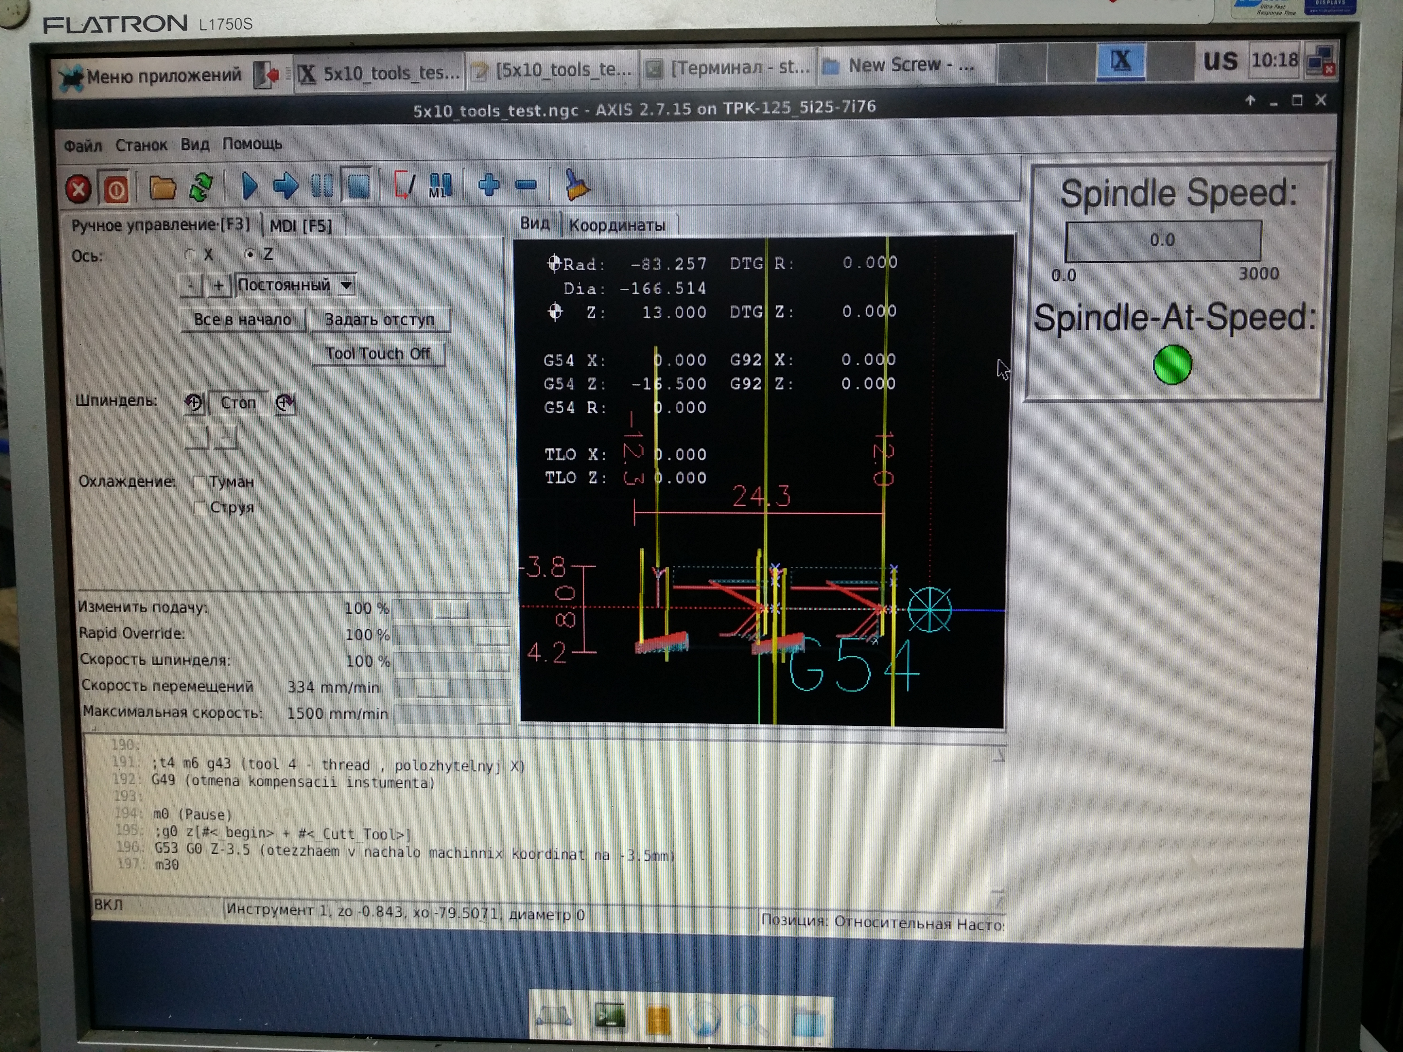Adjust the Изменить подачу feed override slider
1403x1052 pixels.
coord(451,609)
